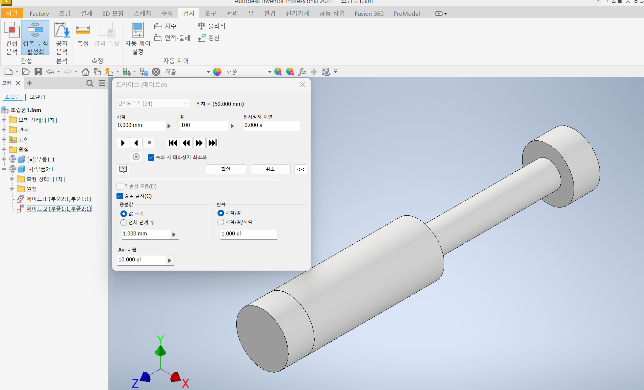
Task: Open the Fusion 360 tab
Action: coord(369,13)
